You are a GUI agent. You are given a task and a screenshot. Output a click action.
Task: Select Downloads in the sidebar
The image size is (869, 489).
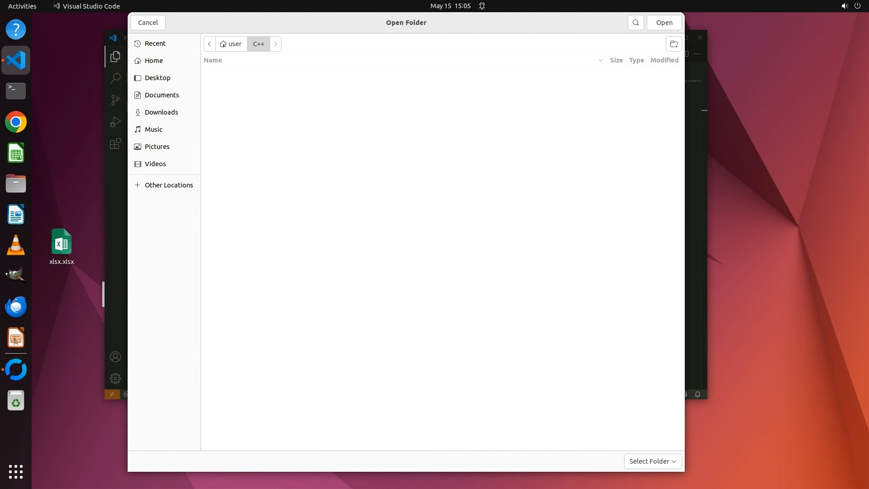(161, 112)
